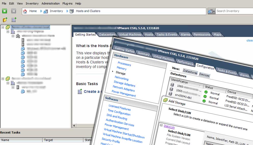Click the green Back navigation arrow
253x145 pixels.
click(5, 11)
